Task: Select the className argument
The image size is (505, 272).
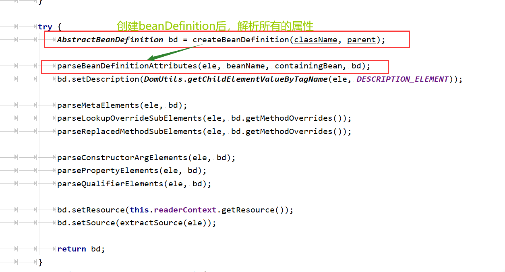Action: [x=315, y=40]
